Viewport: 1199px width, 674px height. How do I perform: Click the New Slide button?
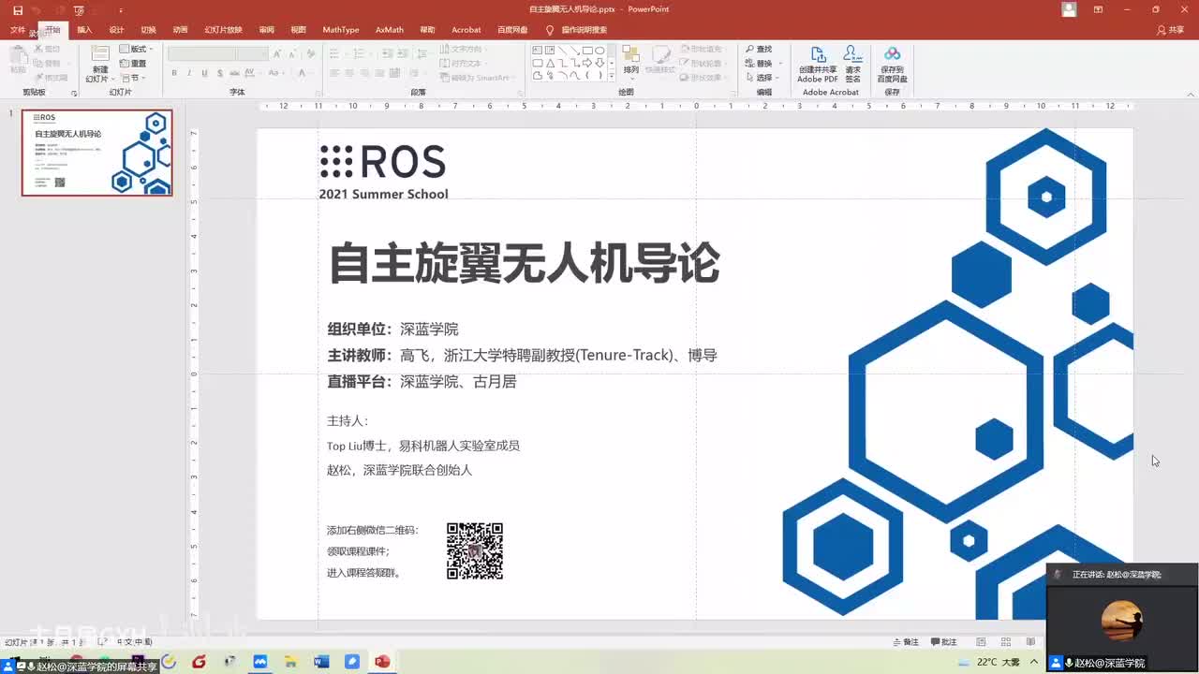99,63
